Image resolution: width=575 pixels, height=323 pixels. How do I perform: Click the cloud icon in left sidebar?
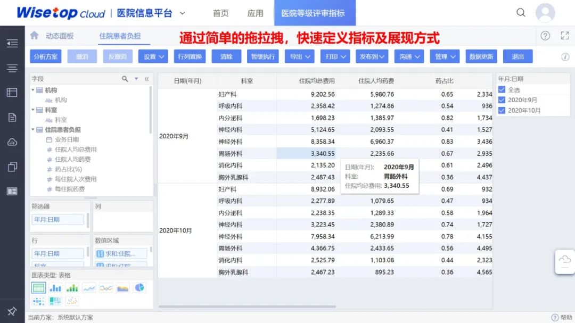coord(12,142)
